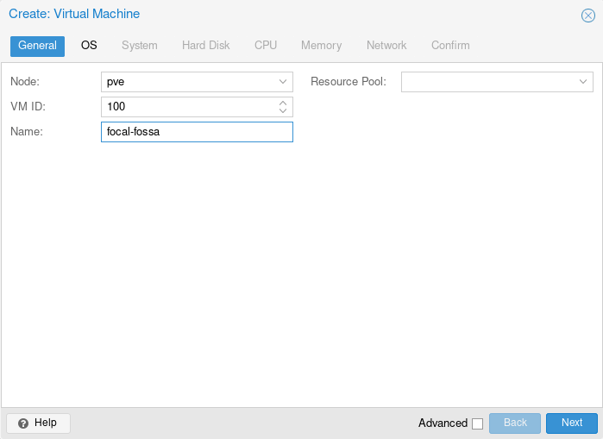Go to the OS tab
Screen dimensions: 603x439
89,45
